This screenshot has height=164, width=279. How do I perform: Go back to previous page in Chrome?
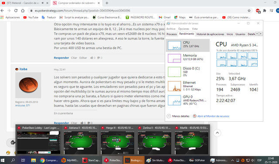click(2, 10)
